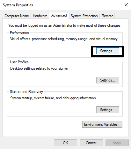Screen dimensions: 131x149
Task: Go to the System Protection tab
Action: (84, 16)
